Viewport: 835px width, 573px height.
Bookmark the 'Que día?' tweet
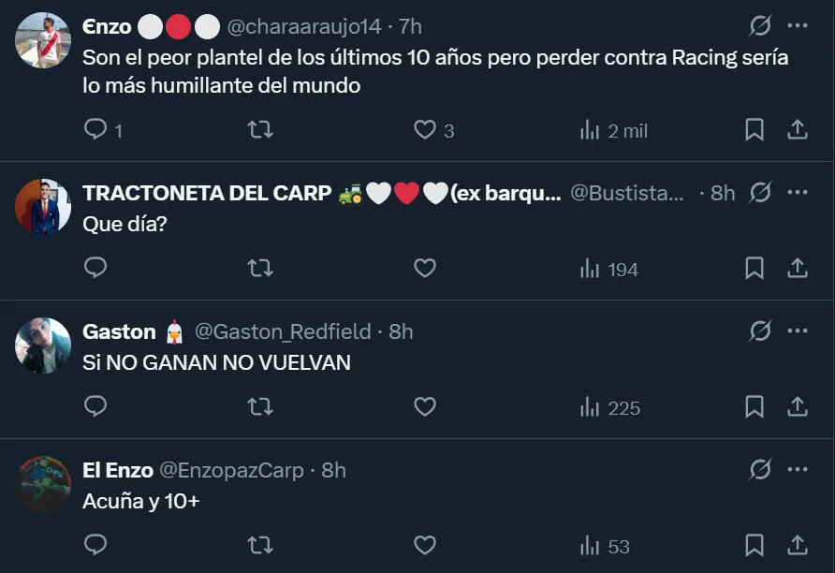coord(754,269)
